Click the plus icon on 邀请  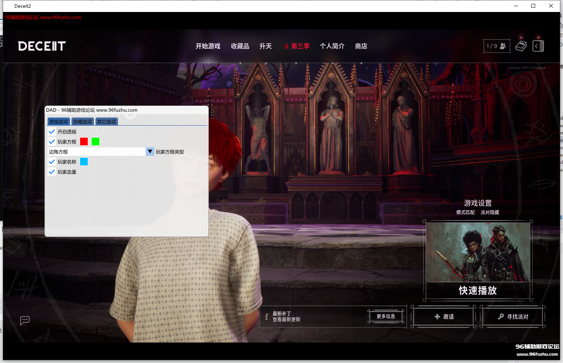pos(437,317)
